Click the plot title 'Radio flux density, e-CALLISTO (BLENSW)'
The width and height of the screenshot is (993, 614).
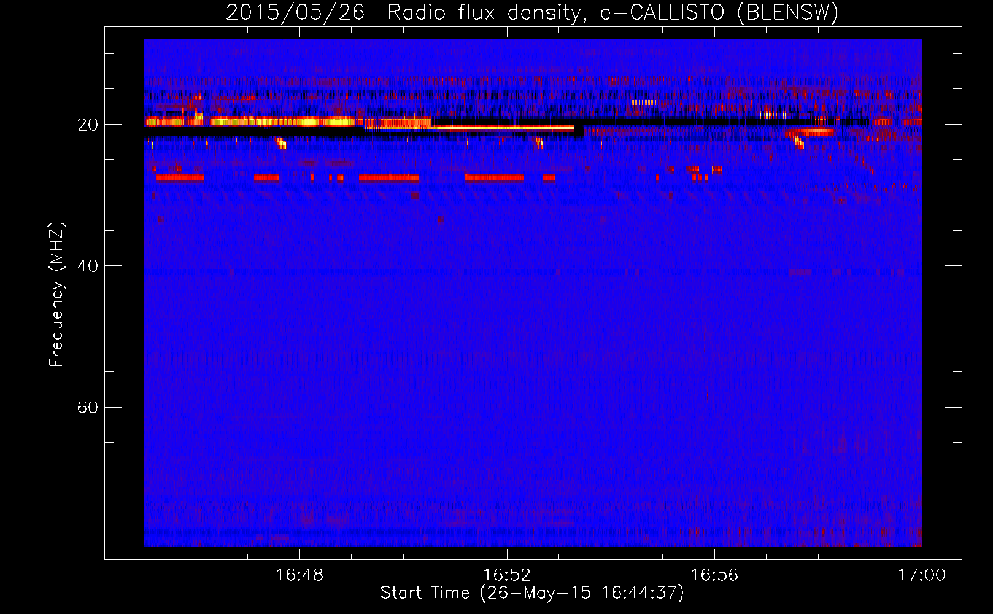pyautogui.click(x=613, y=12)
